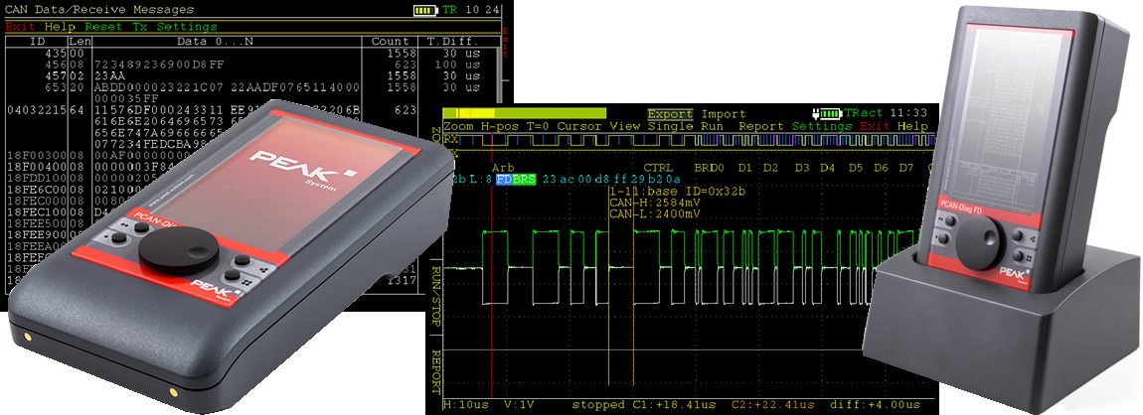Open the red Exit item in the scope menu
The height and width of the screenshot is (415, 1143).
coord(875,127)
